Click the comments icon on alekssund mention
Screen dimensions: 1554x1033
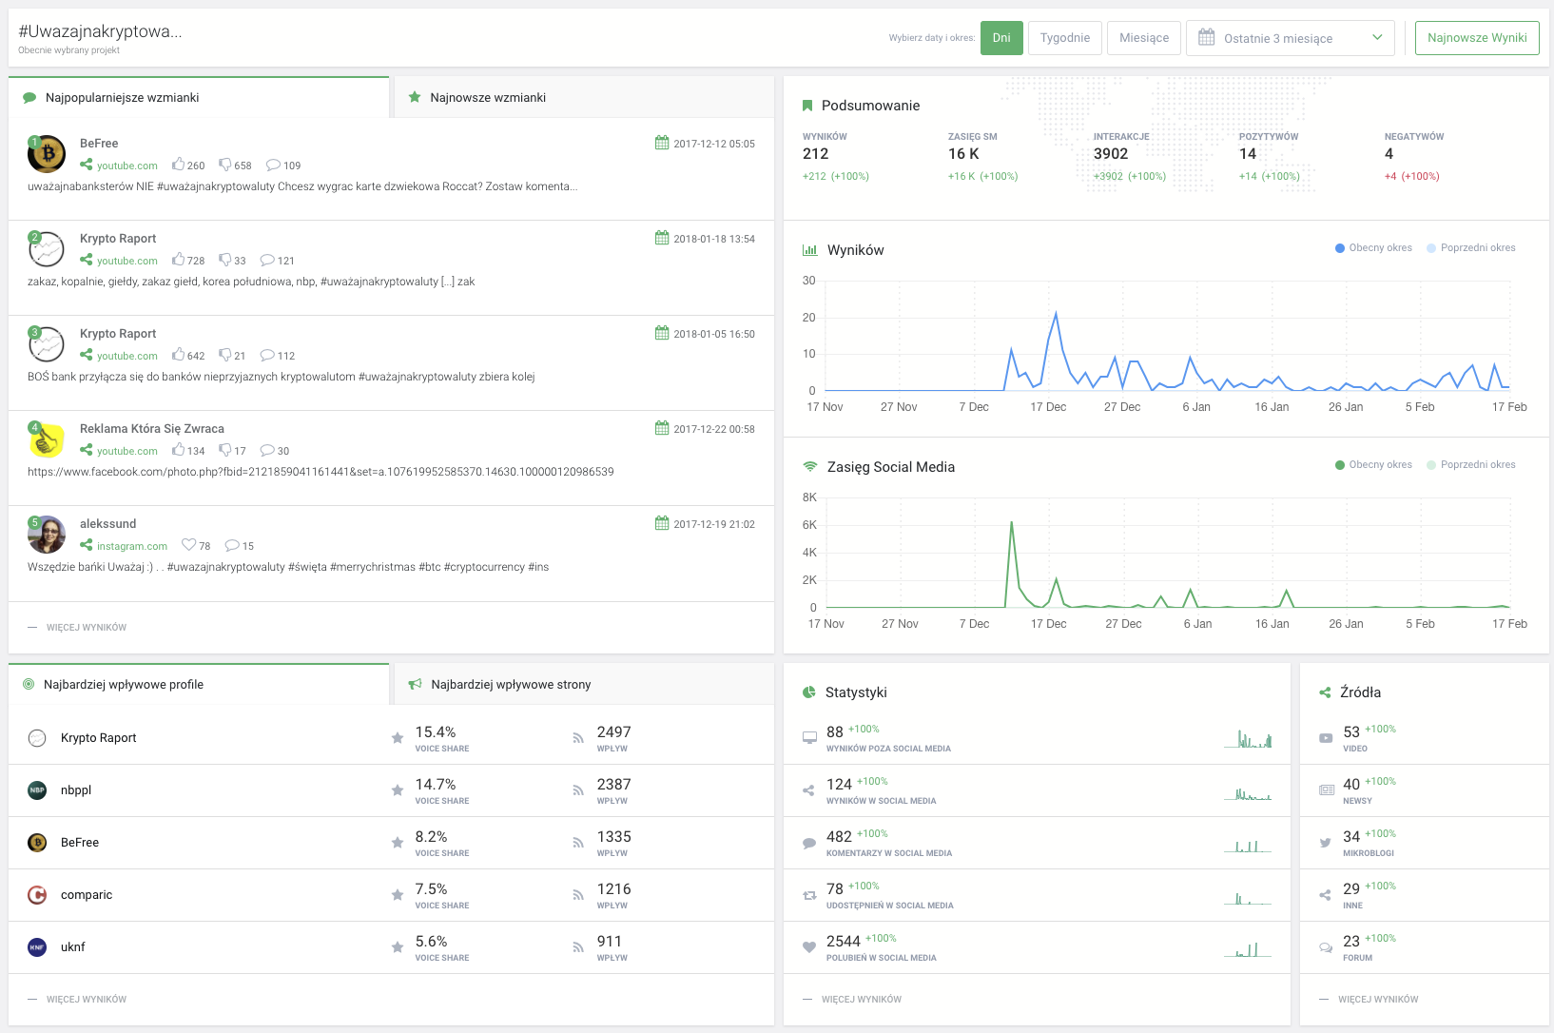click(232, 545)
